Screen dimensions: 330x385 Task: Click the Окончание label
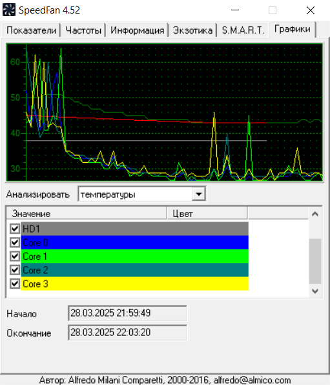29,333
